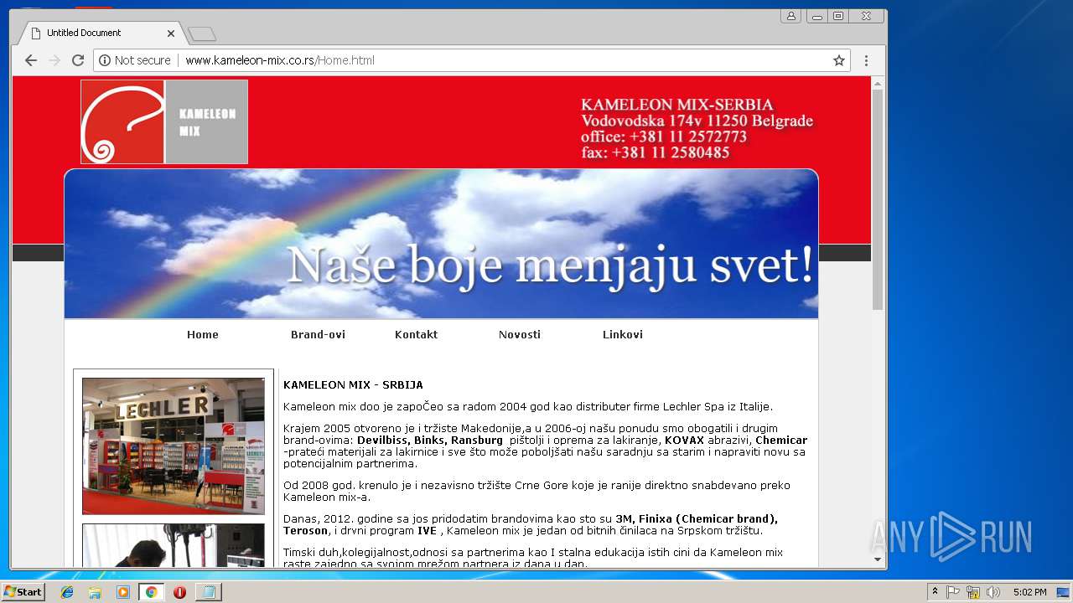Open Windows Explorer folder in taskbar
The image size is (1073, 603).
95,592
